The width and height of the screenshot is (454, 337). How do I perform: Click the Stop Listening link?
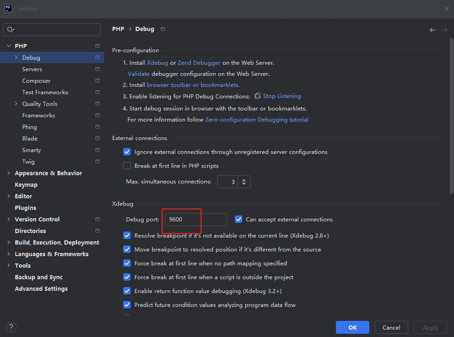282,96
